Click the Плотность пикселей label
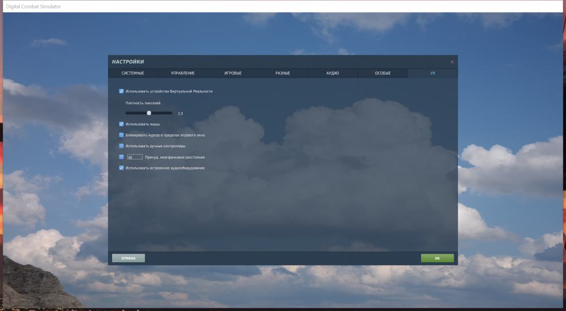The image size is (566, 311). tap(143, 103)
